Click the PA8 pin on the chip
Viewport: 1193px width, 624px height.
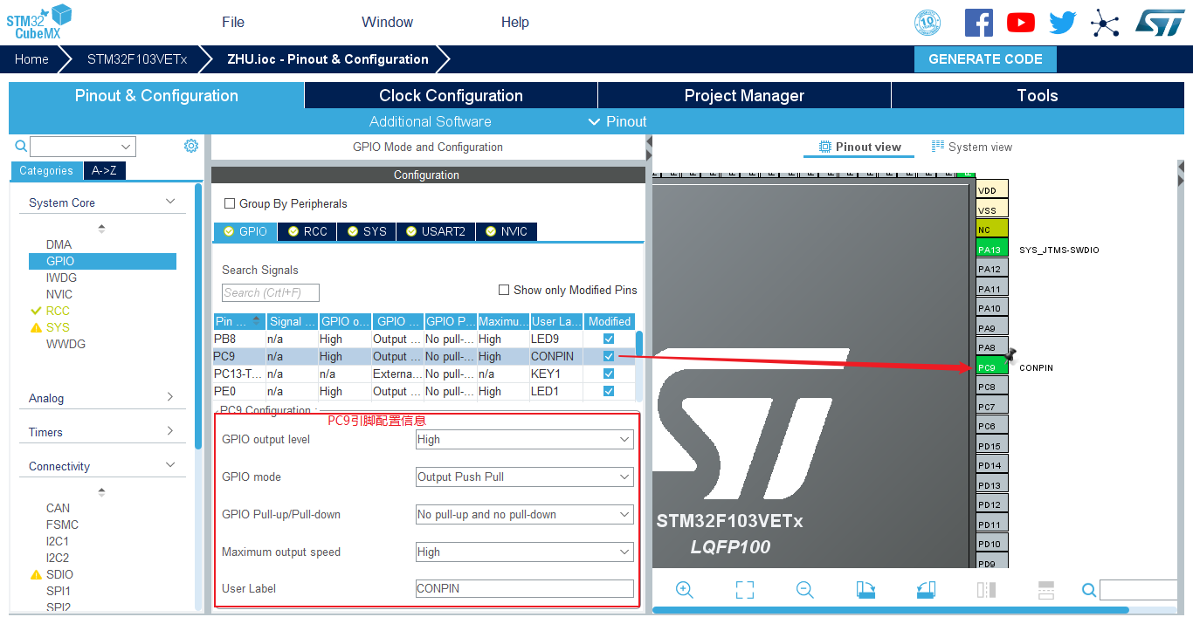(x=992, y=347)
